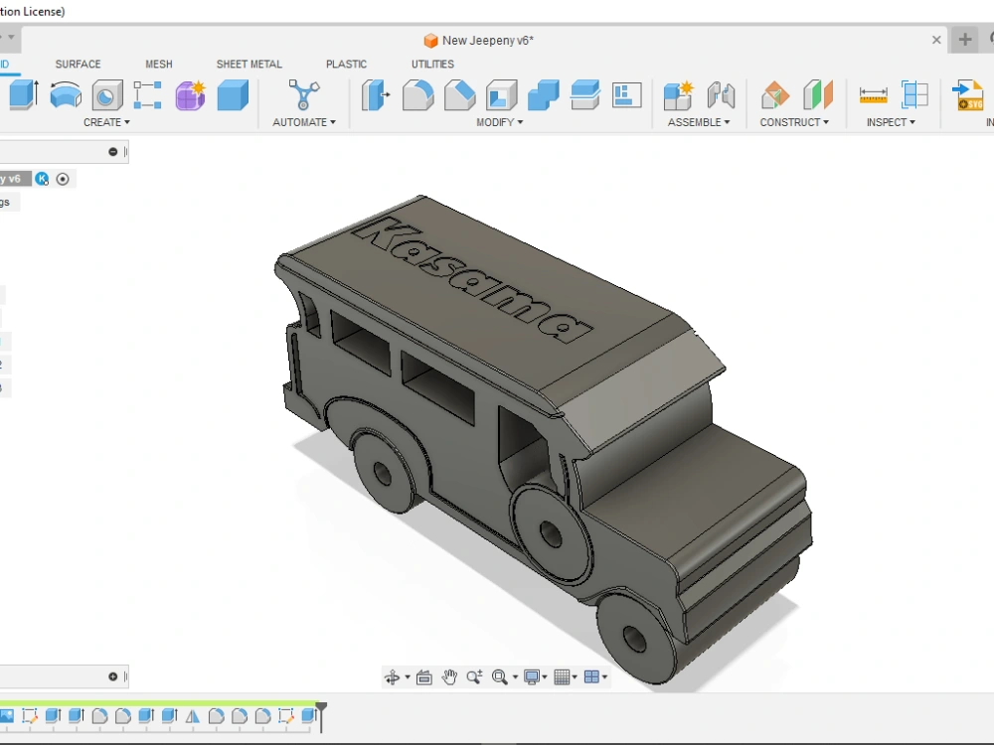Click the Mirror feature in timeline

click(193, 716)
